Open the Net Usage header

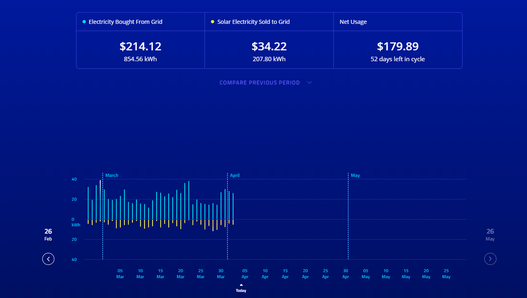pos(353,22)
